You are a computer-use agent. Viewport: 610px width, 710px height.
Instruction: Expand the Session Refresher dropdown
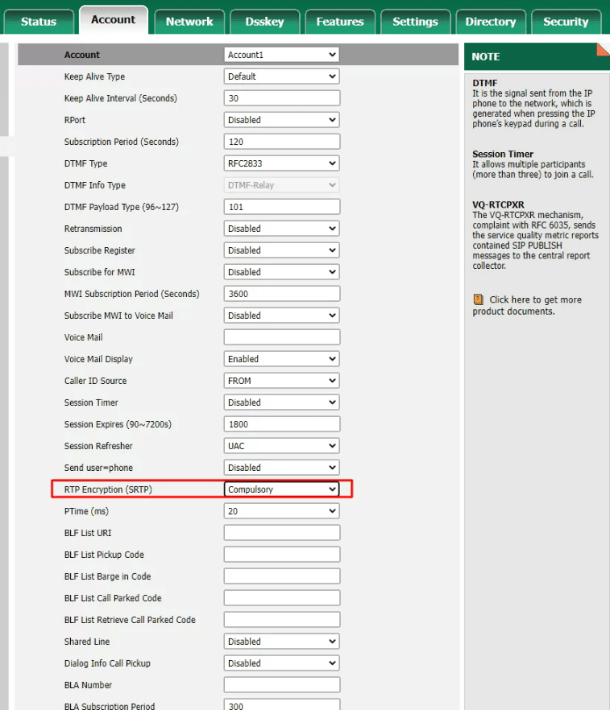(281, 446)
